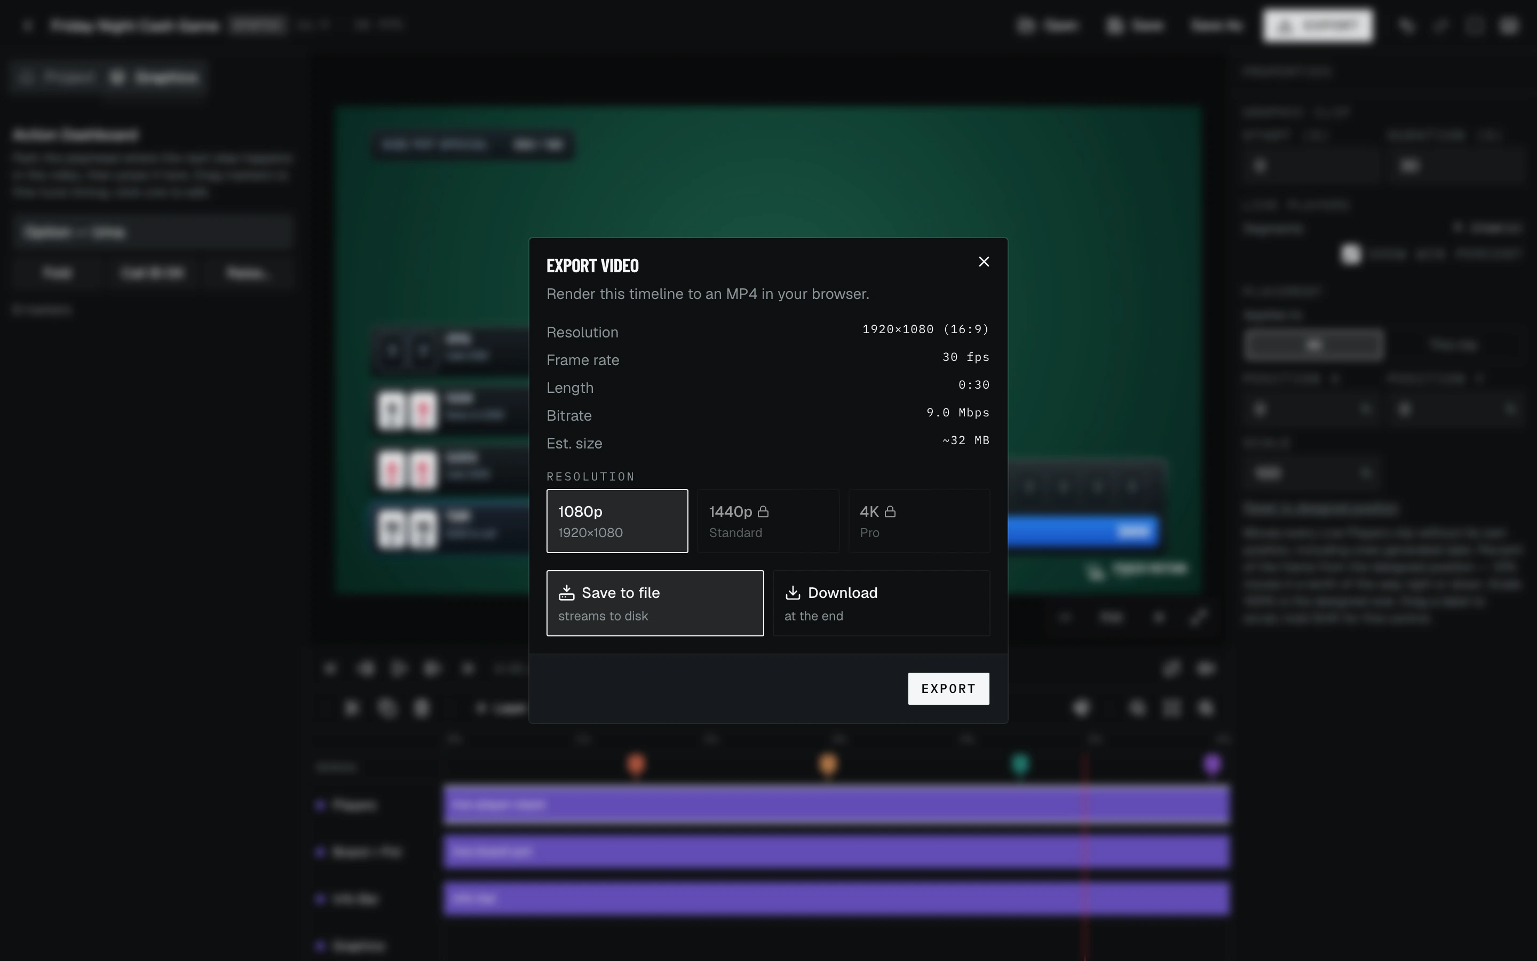
Task: Choose the locked 1440p Standard option
Action: (768, 521)
